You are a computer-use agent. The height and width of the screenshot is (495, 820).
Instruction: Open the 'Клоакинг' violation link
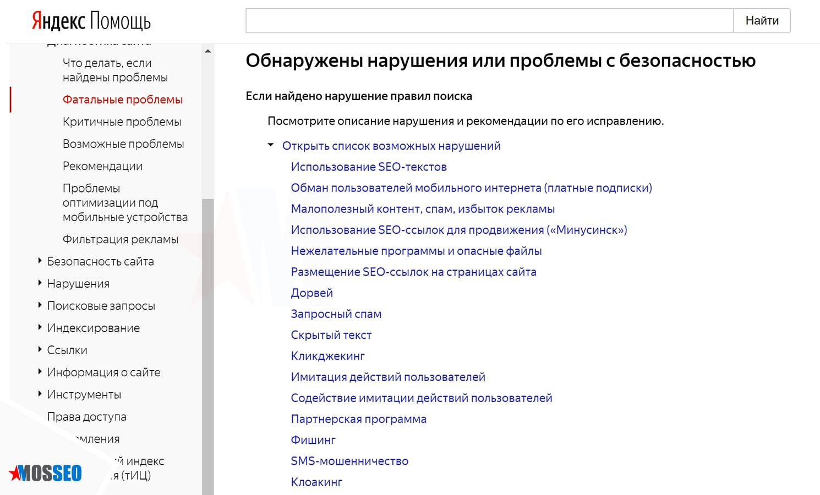click(316, 482)
